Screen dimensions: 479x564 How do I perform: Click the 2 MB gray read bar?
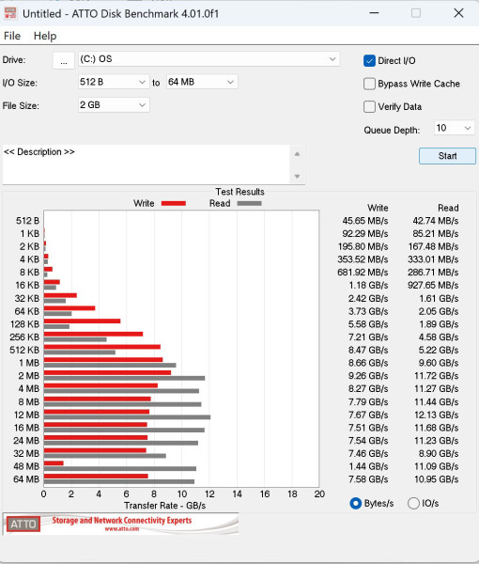124,378
